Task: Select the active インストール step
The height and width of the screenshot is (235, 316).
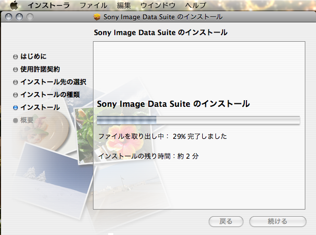Action: point(40,107)
